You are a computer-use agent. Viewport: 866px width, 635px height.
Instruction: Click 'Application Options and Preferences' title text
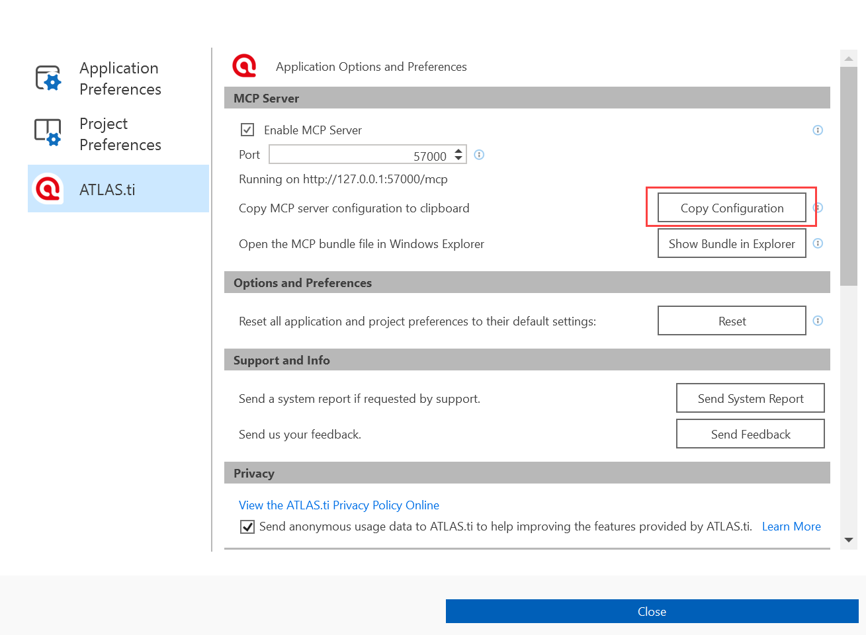click(371, 67)
